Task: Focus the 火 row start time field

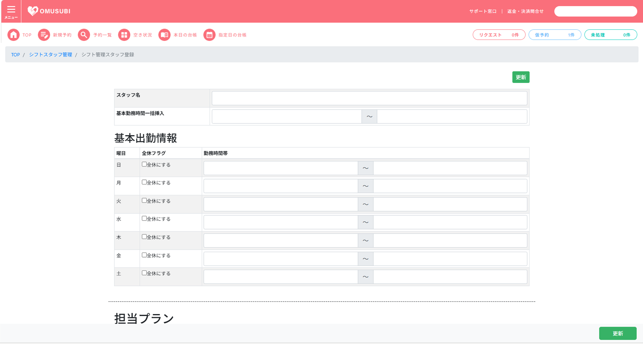Action: [x=281, y=204]
